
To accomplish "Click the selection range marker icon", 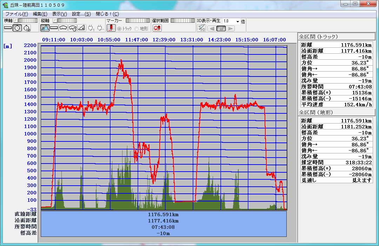I will coord(157,28).
